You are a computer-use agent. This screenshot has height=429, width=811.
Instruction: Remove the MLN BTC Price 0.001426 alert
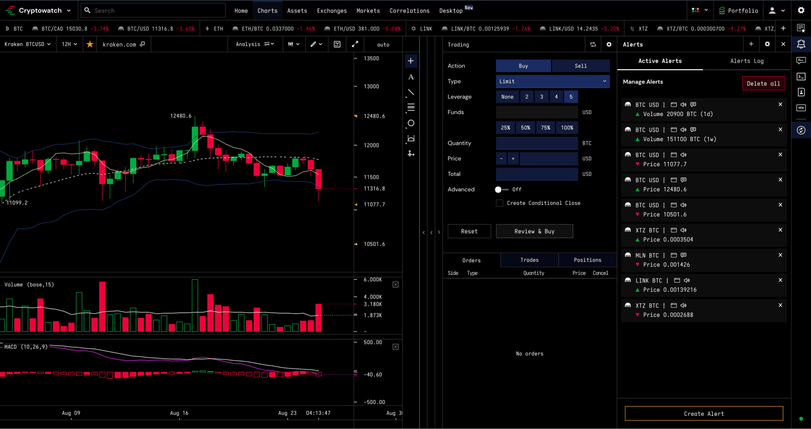(x=780, y=255)
